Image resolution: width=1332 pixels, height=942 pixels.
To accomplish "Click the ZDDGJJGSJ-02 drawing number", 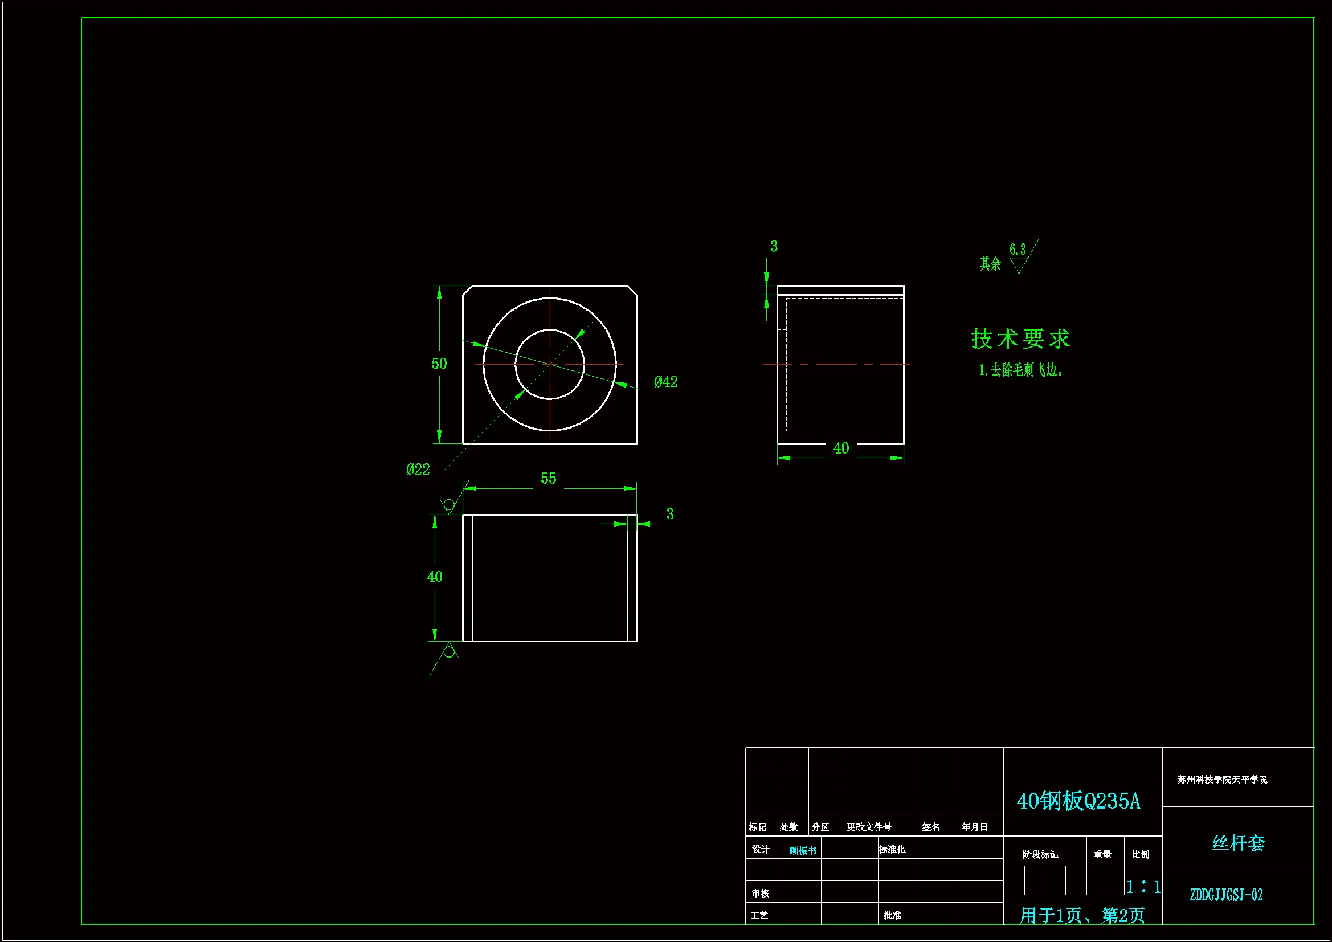I will pyautogui.click(x=1226, y=895).
